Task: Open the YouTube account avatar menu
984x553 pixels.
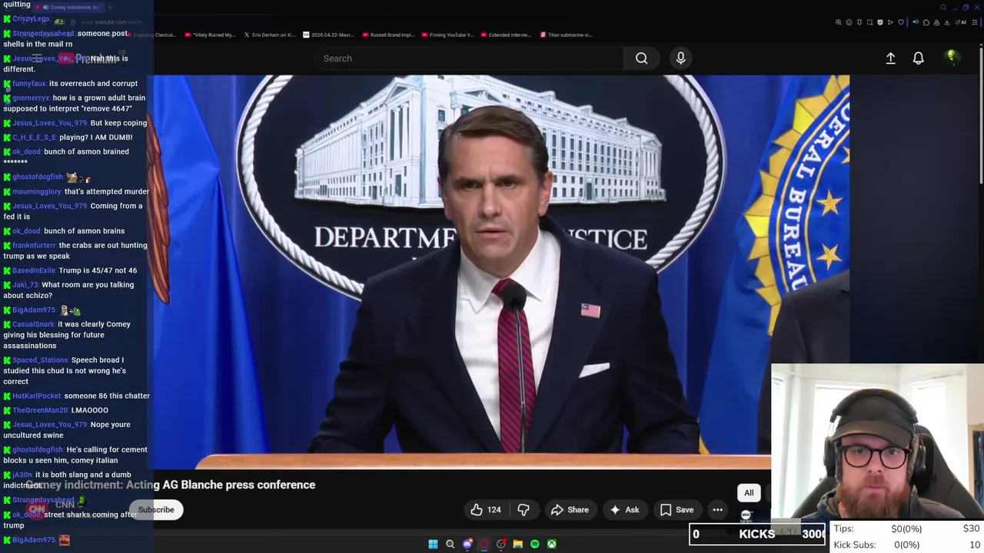Action: [952, 58]
